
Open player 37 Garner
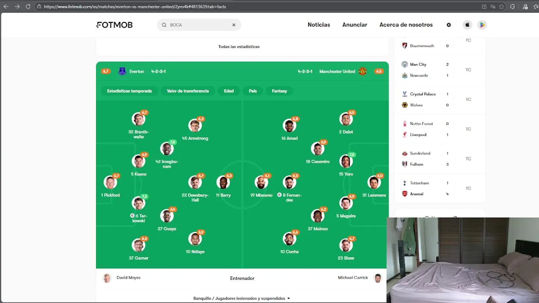point(139,248)
